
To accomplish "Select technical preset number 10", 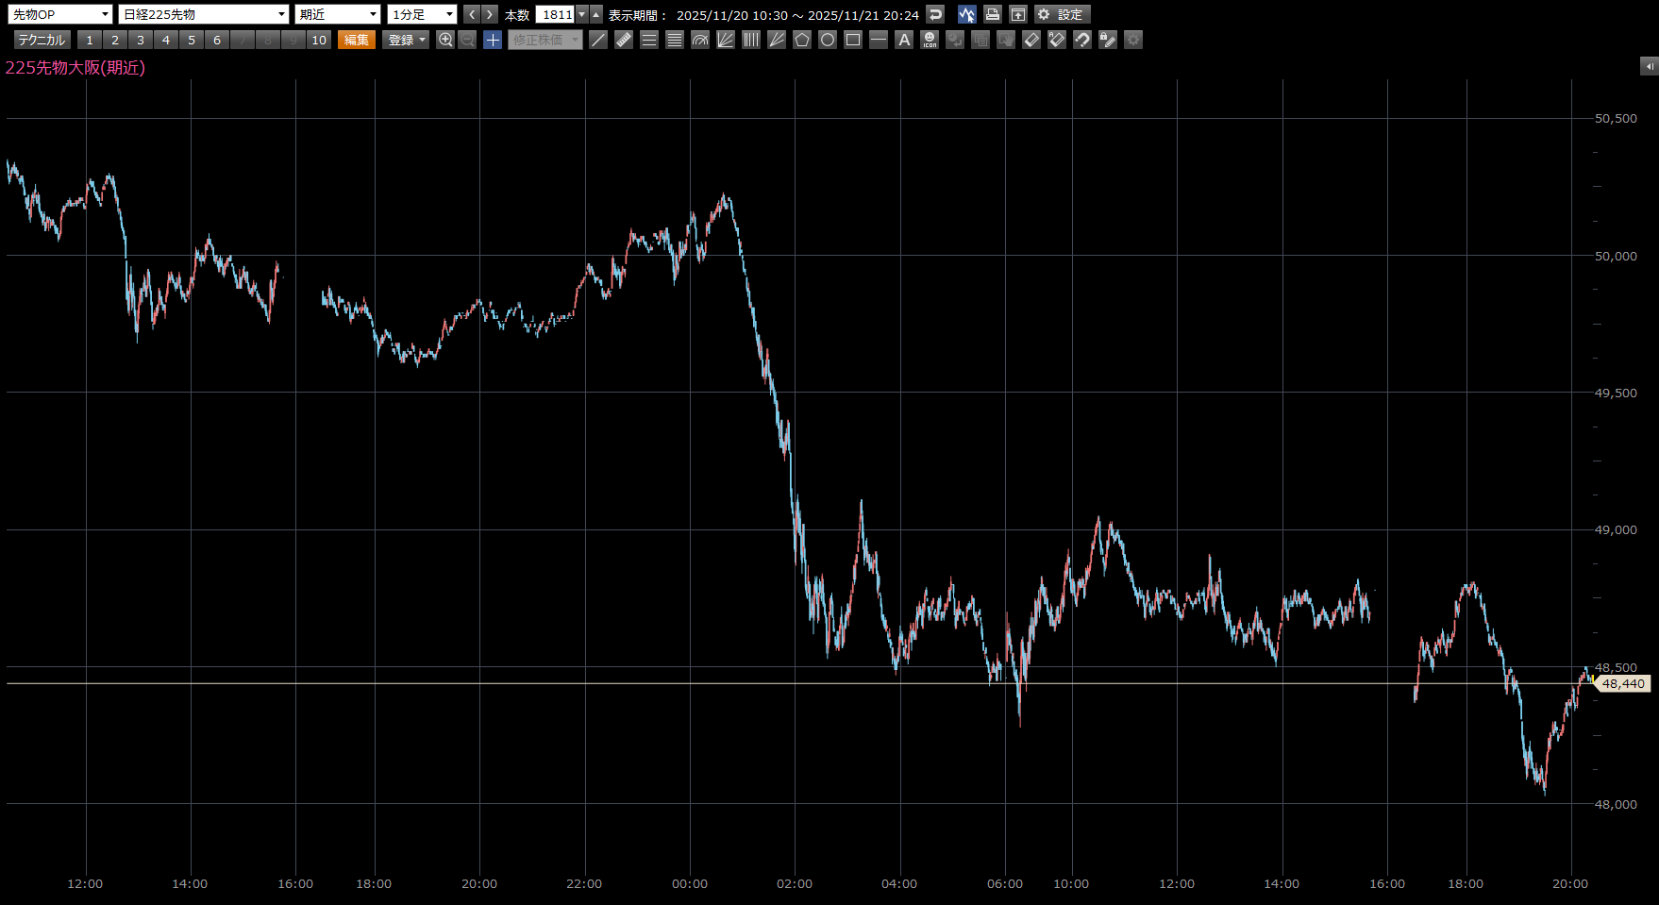I will [x=319, y=40].
